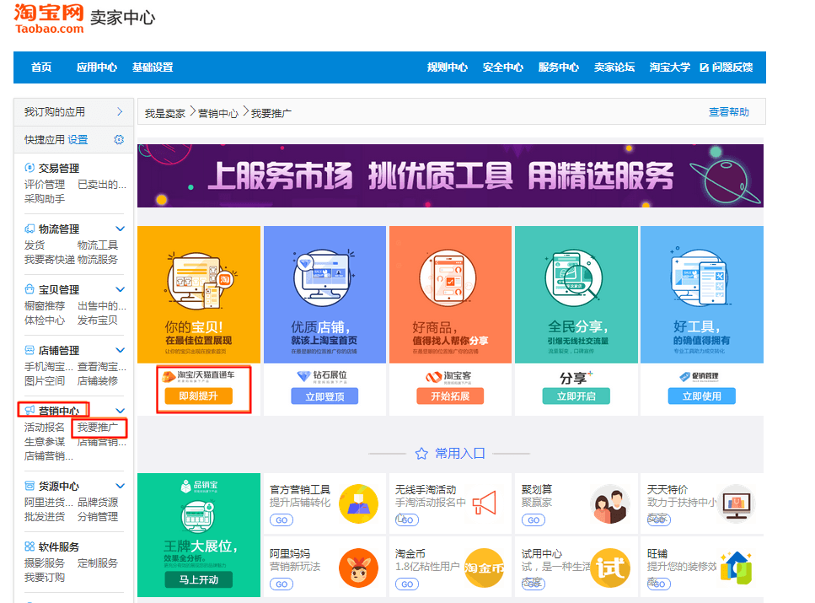The width and height of the screenshot is (815, 603).
Task: Click GO under 淘金币
Action: (407, 584)
